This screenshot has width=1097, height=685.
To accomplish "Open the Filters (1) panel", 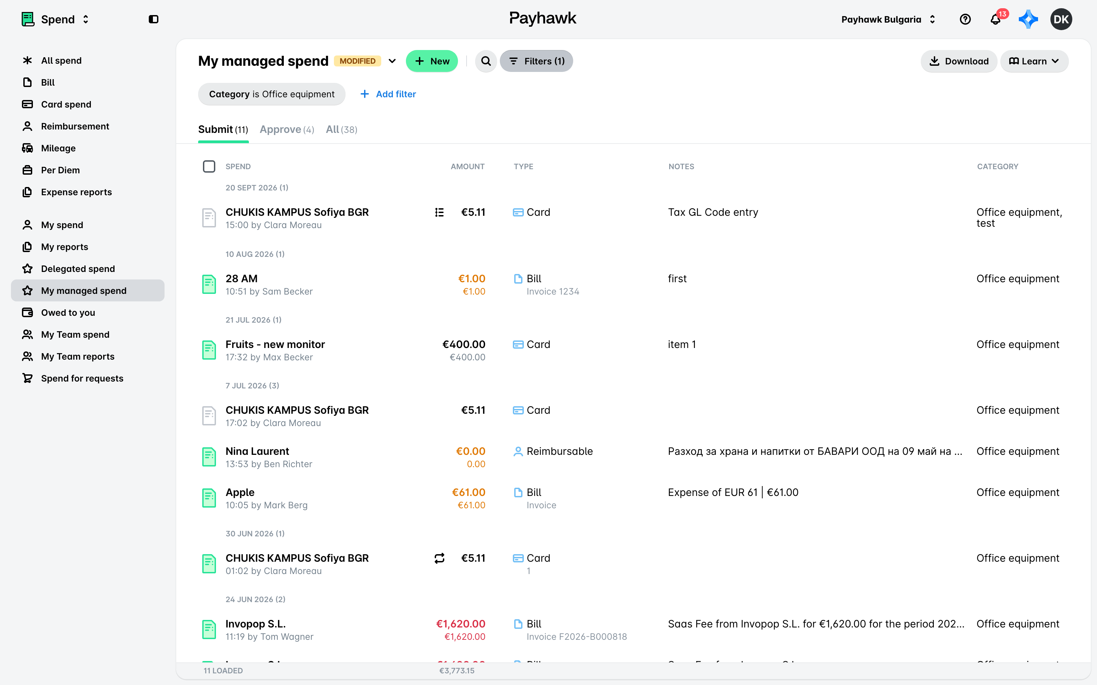I will (x=536, y=61).
